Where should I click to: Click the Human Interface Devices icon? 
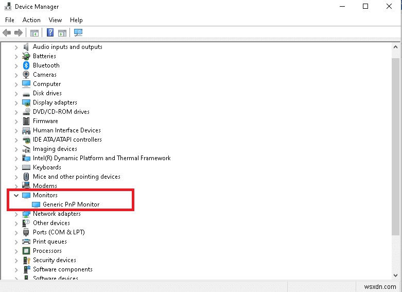pyautogui.click(x=26, y=131)
